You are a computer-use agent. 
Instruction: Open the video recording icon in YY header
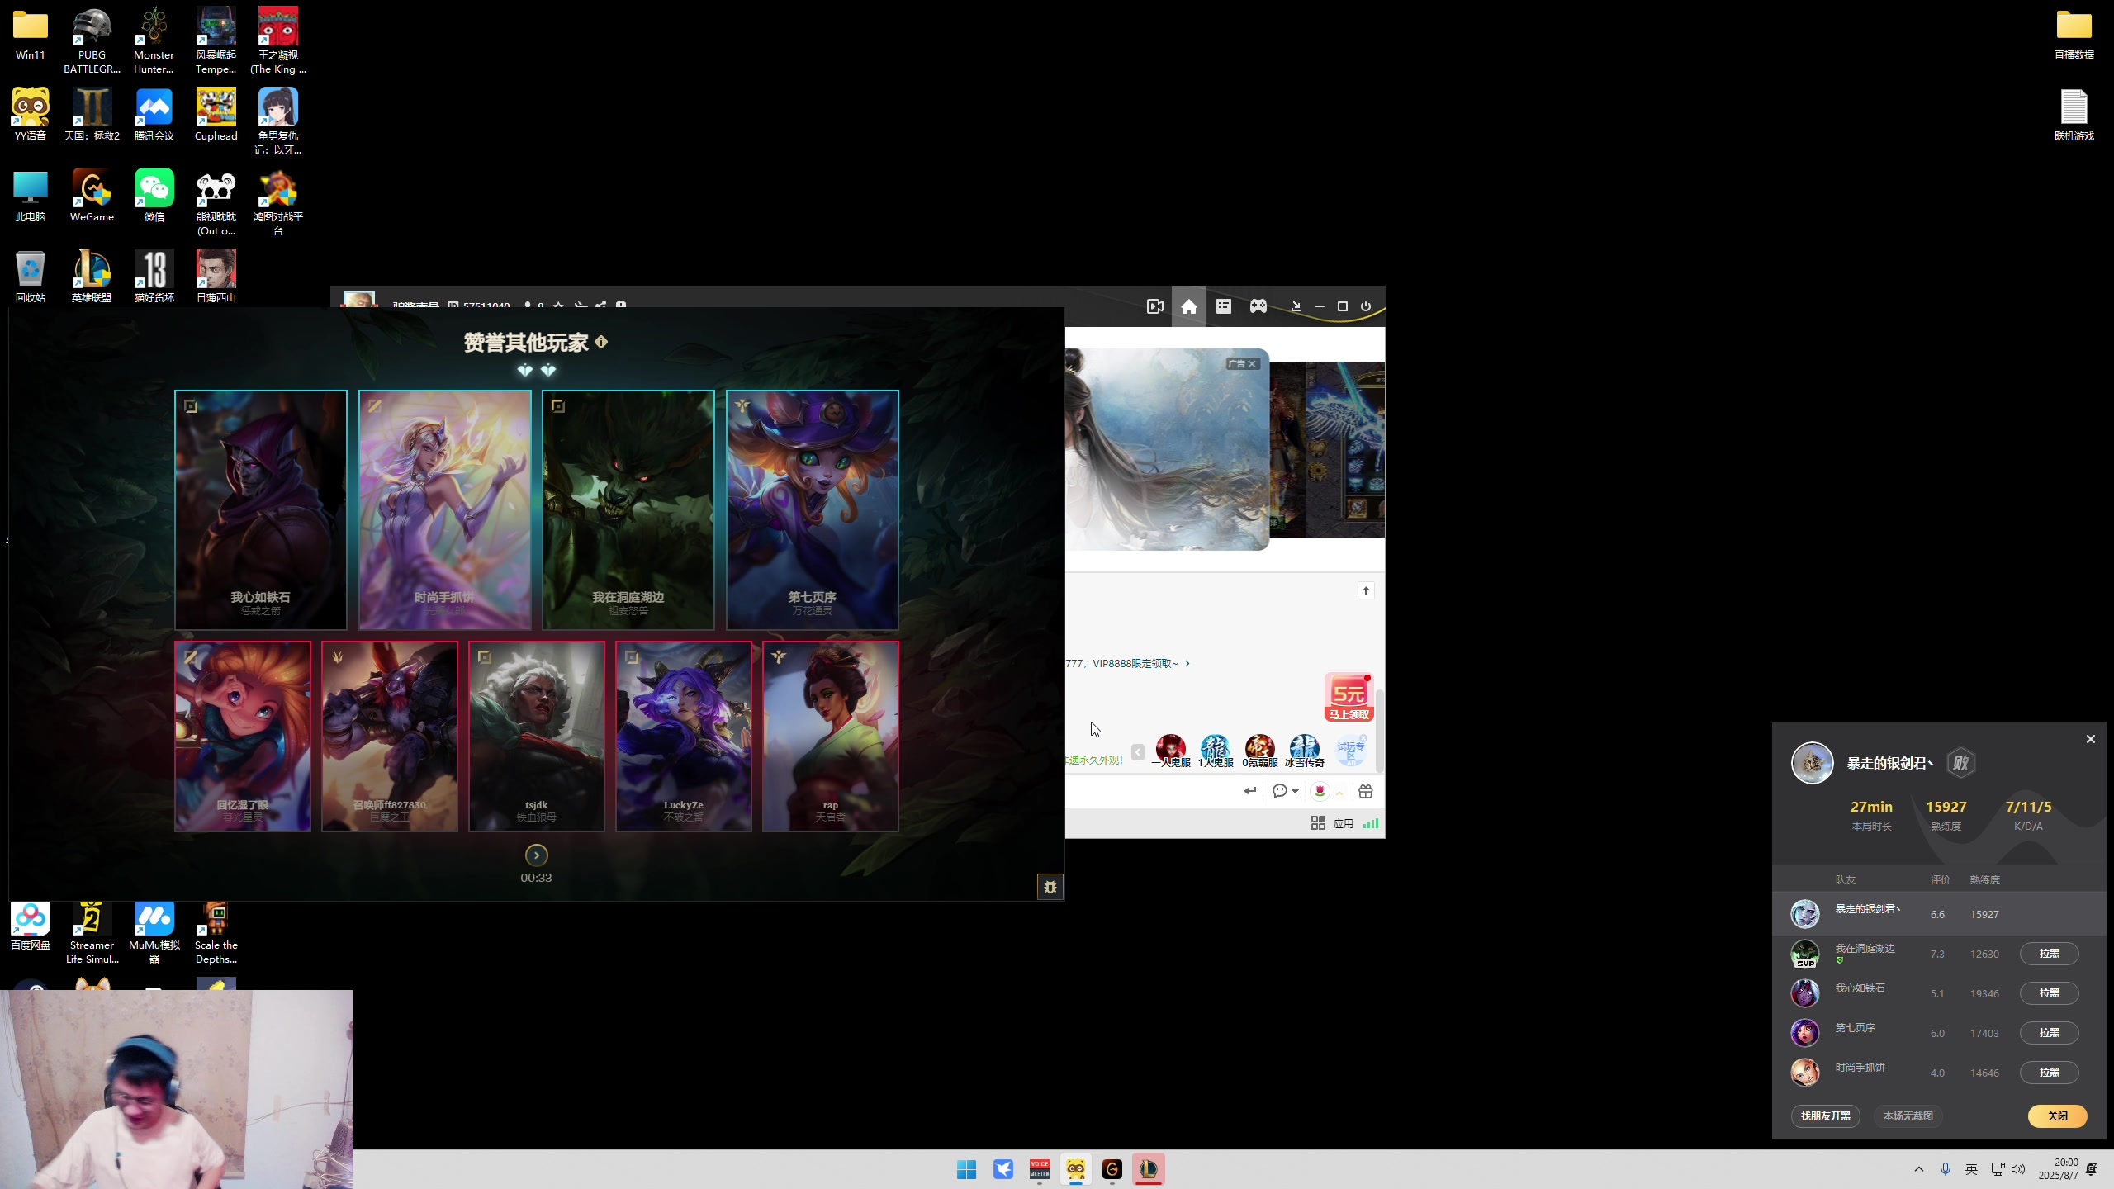[1155, 306]
